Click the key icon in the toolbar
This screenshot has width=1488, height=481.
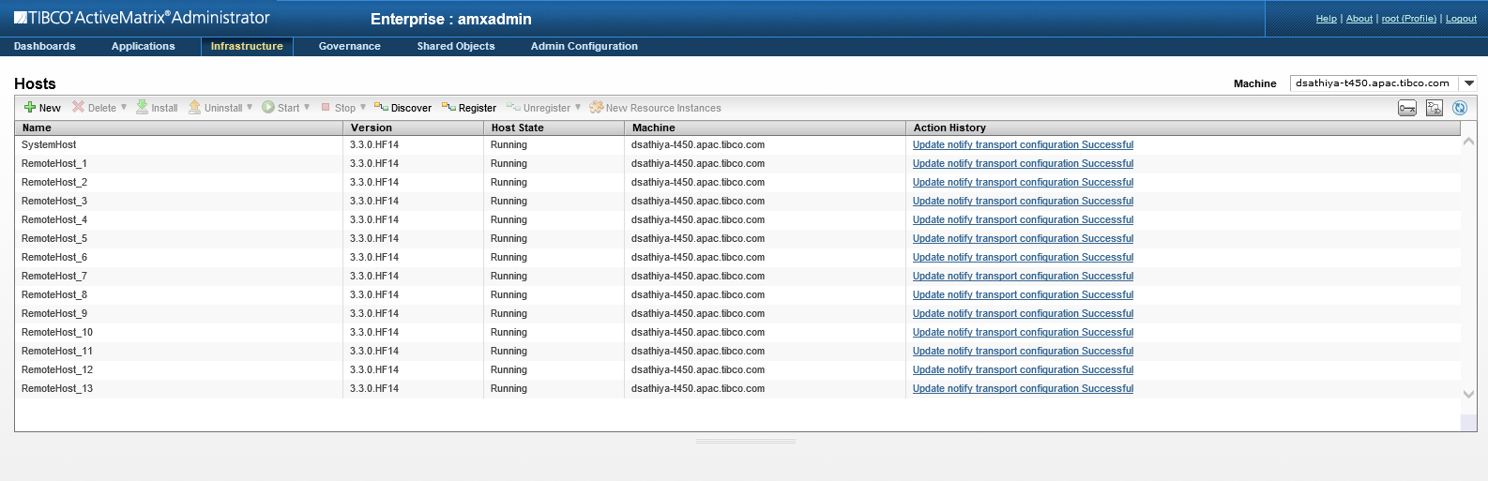click(1407, 108)
